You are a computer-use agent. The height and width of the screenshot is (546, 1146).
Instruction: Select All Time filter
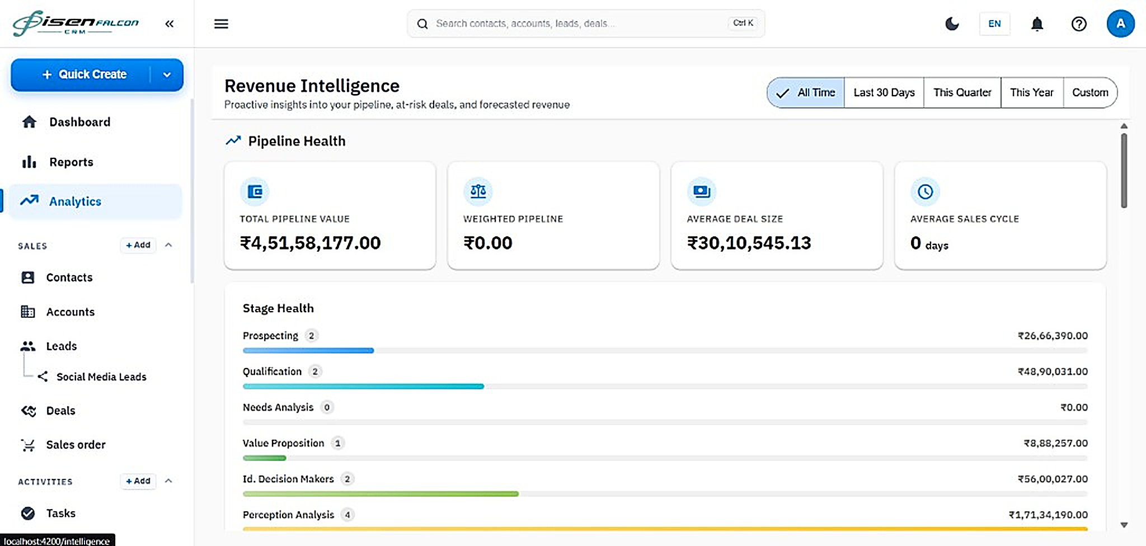(806, 92)
